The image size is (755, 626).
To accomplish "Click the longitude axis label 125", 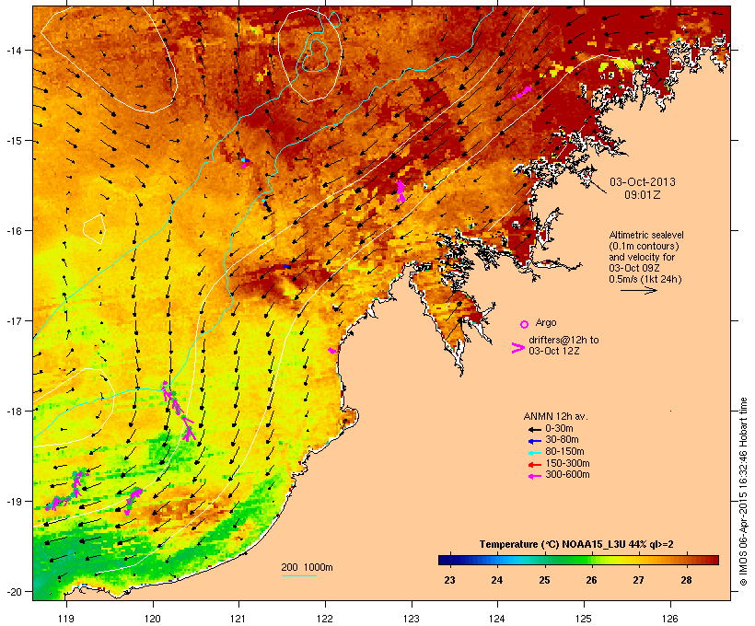I will (584, 619).
